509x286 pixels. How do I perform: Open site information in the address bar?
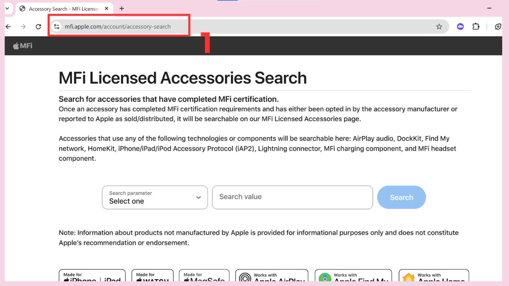(x=56, y=26)
